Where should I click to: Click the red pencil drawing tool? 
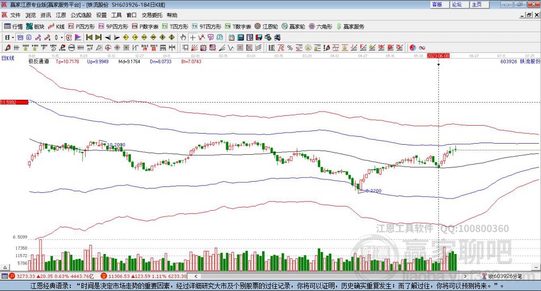pos(7,48)
